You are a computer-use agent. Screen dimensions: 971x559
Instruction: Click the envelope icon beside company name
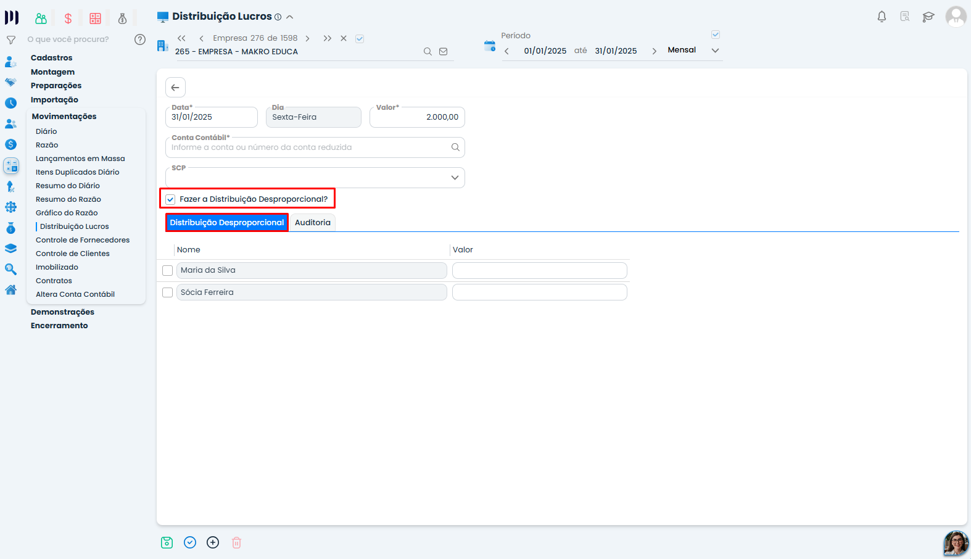click(x=443, y=52)
